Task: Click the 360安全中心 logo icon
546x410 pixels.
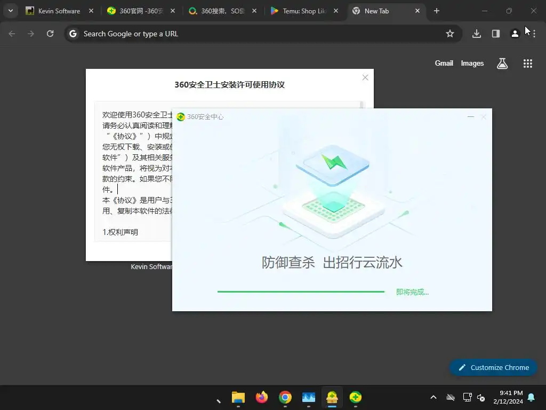Action: 181,117
